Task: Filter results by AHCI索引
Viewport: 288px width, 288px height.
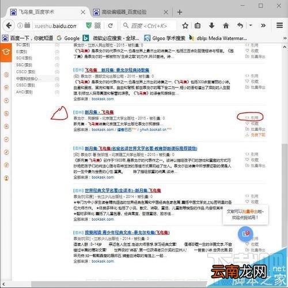Action: [x=24, y=92]
